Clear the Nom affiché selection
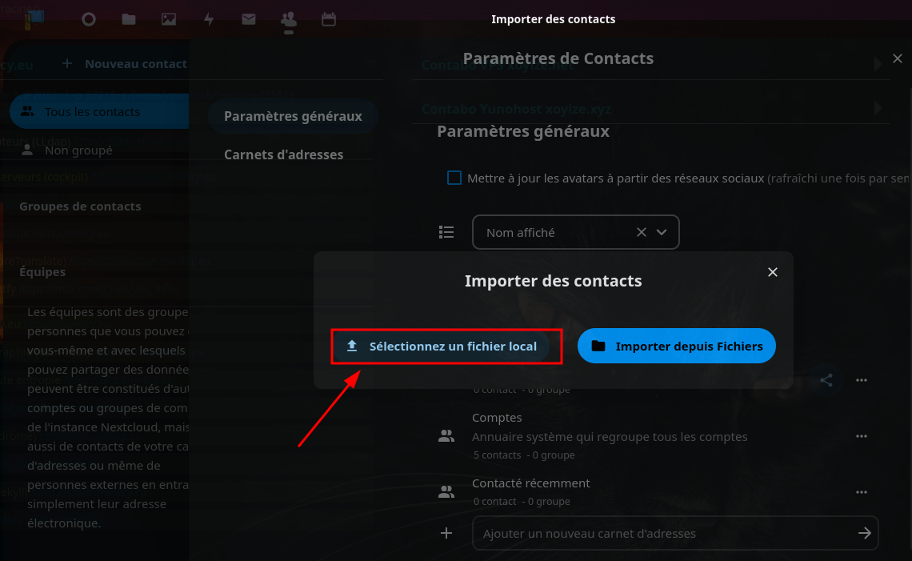 click(x=641, y=232)
